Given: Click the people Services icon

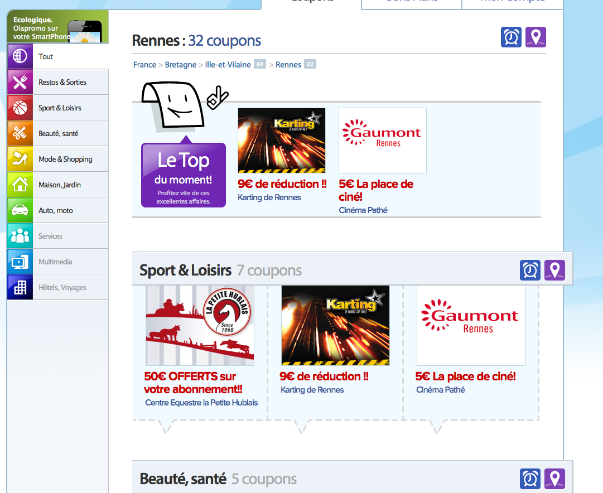Looking at the screenshot, I should [x=20, y=236].
